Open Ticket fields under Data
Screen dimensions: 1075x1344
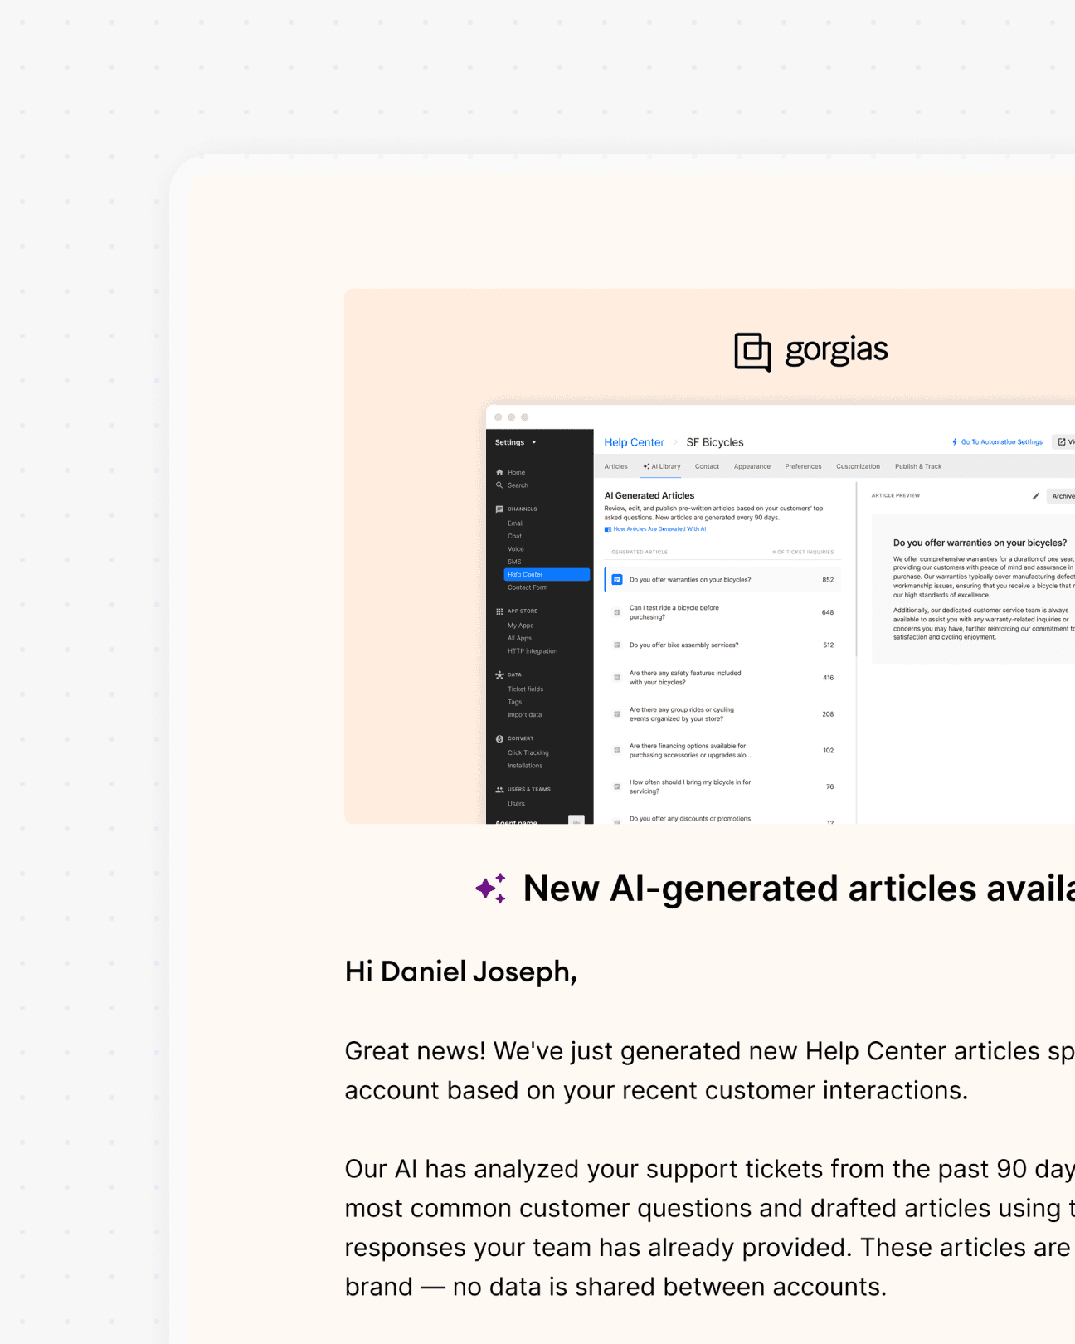(525, 689)
